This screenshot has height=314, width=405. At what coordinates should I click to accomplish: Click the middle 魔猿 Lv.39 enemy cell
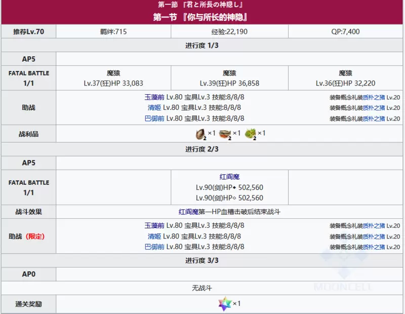tap(229, 78)
